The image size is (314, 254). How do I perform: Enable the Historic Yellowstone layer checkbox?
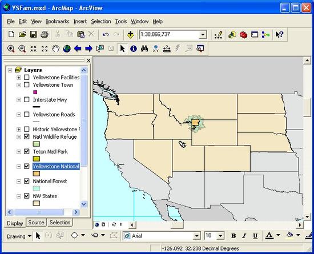click(27, 130)
